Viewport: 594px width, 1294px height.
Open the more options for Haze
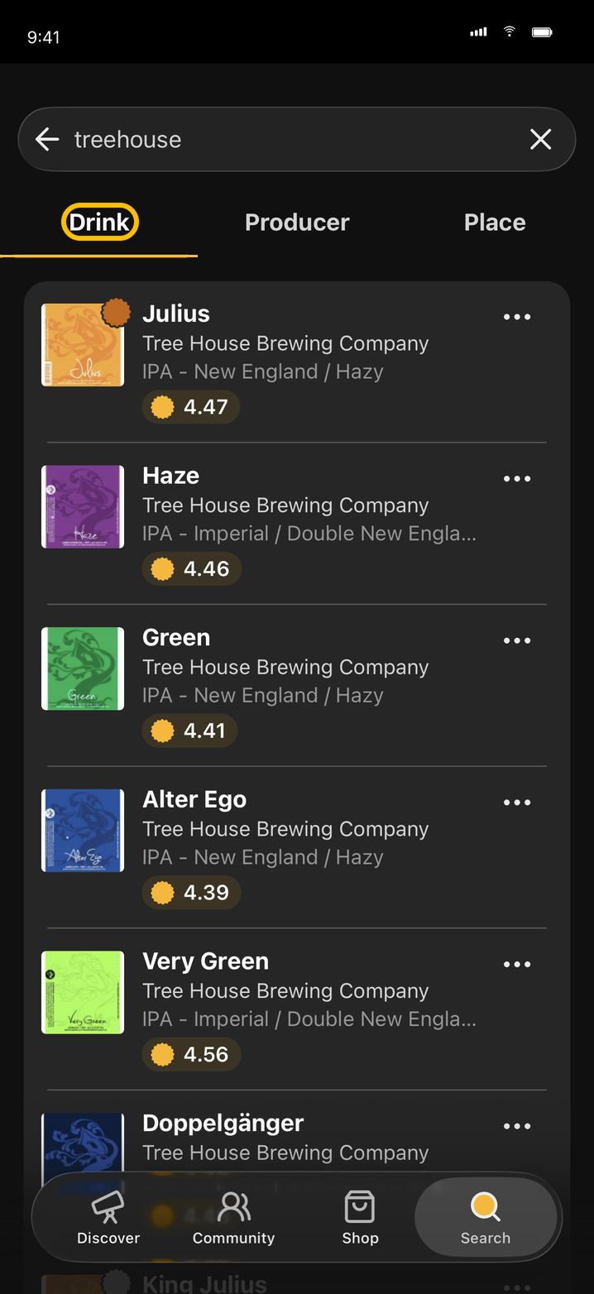click(517, 479)
